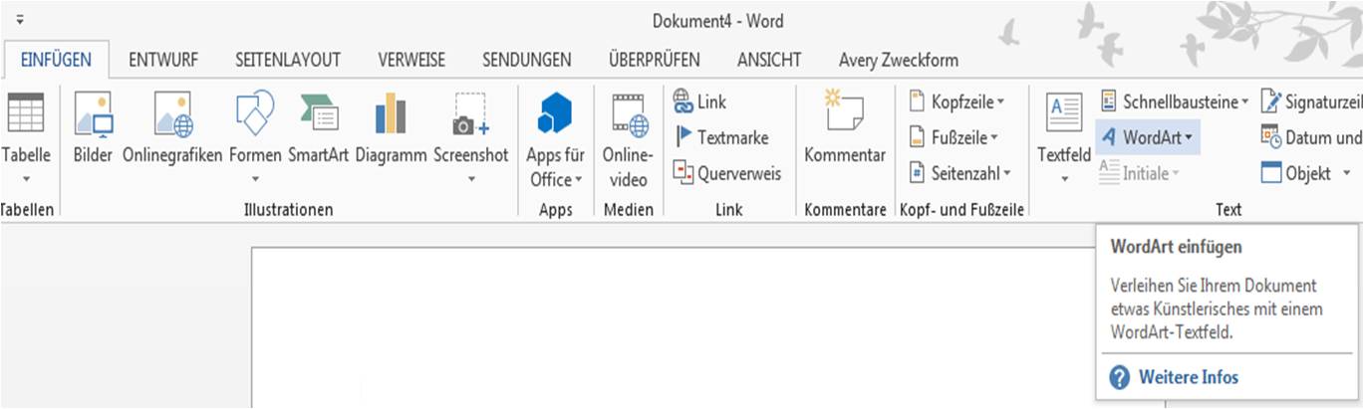Insert a Querverweis cross-reference
This screenshot has width=1364, height=409.
pyautogui.click(x=682, y=173)
